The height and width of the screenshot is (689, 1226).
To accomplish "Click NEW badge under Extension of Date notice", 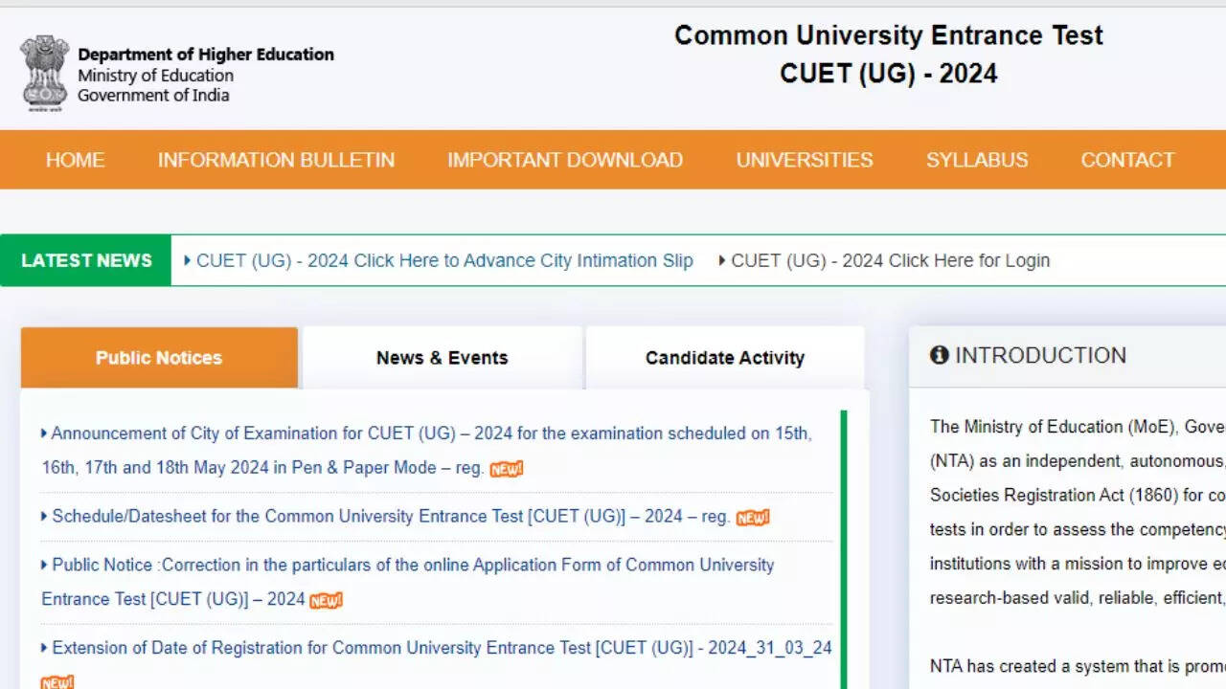I will pos(57,681).
